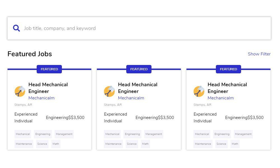The width and height of the screenshot is (280, 168).
Task: Visit the Mechanicalm company link on the last card
Action: 221,98
